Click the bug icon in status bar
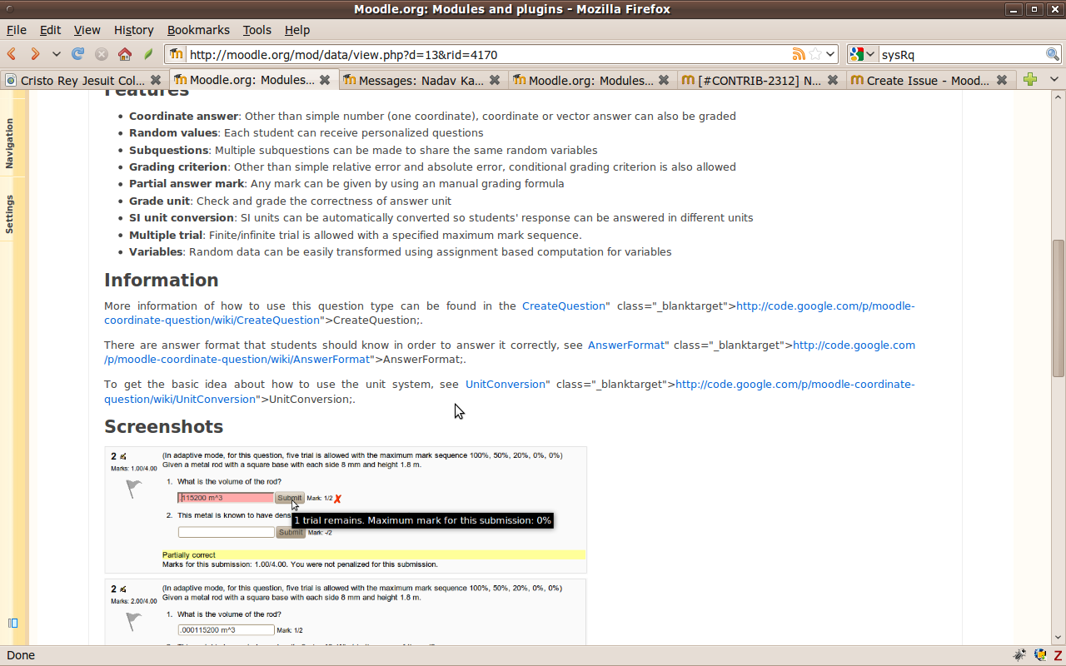This screenshot has height=666, width=1066. pyautogui.click(x=1019, y=655)
